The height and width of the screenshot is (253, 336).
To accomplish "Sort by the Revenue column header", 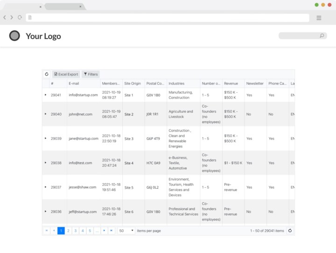I will click(x=233, y=83).
